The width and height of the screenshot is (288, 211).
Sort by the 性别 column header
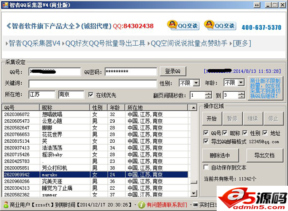pos(99,107)
